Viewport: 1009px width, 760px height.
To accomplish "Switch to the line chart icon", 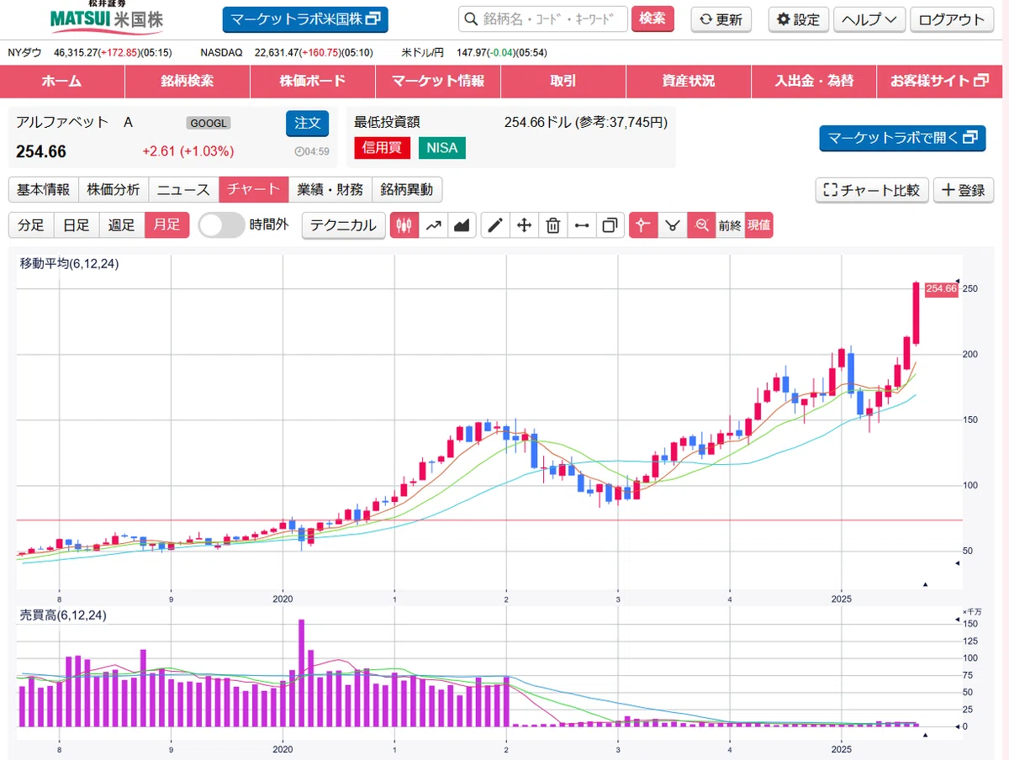I will pos(433,225).
